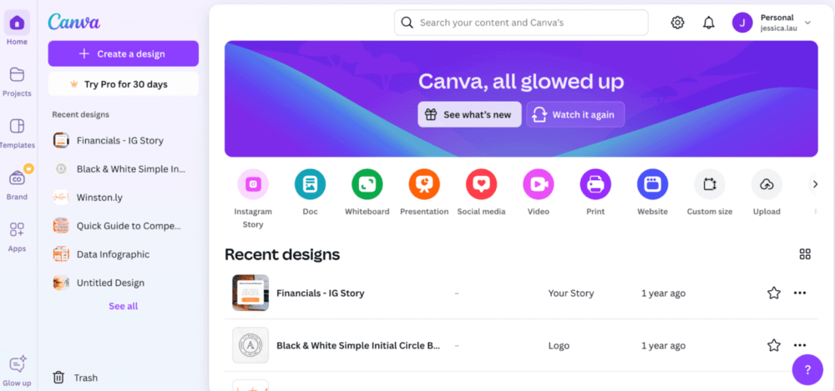Click the See all link
This screenshot has height=391, width=835.
pos(123,306)
